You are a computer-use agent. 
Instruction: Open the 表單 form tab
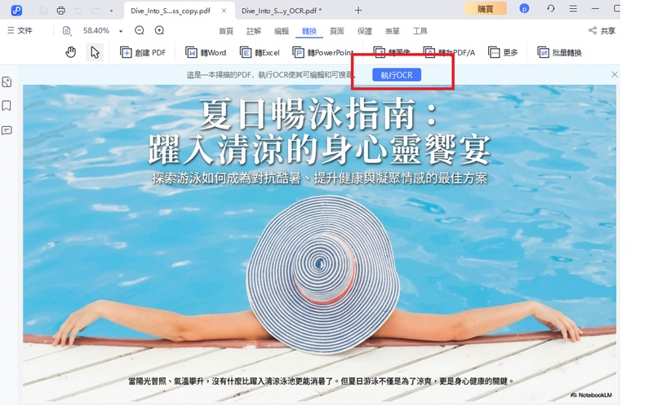pos(393,31)
